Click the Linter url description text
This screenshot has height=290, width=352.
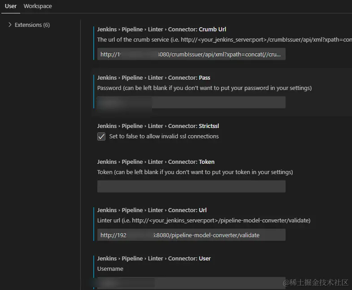coord(204,221)
